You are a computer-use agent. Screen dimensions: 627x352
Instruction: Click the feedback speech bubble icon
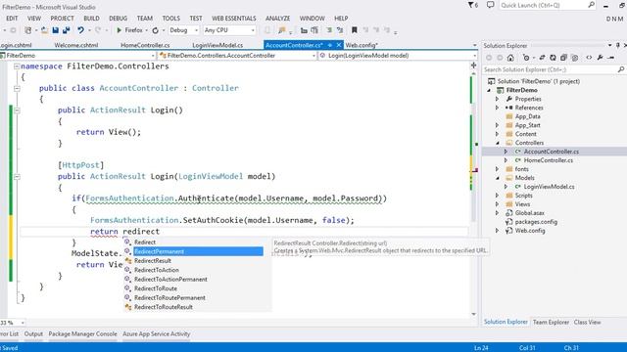tap(490, 5)
